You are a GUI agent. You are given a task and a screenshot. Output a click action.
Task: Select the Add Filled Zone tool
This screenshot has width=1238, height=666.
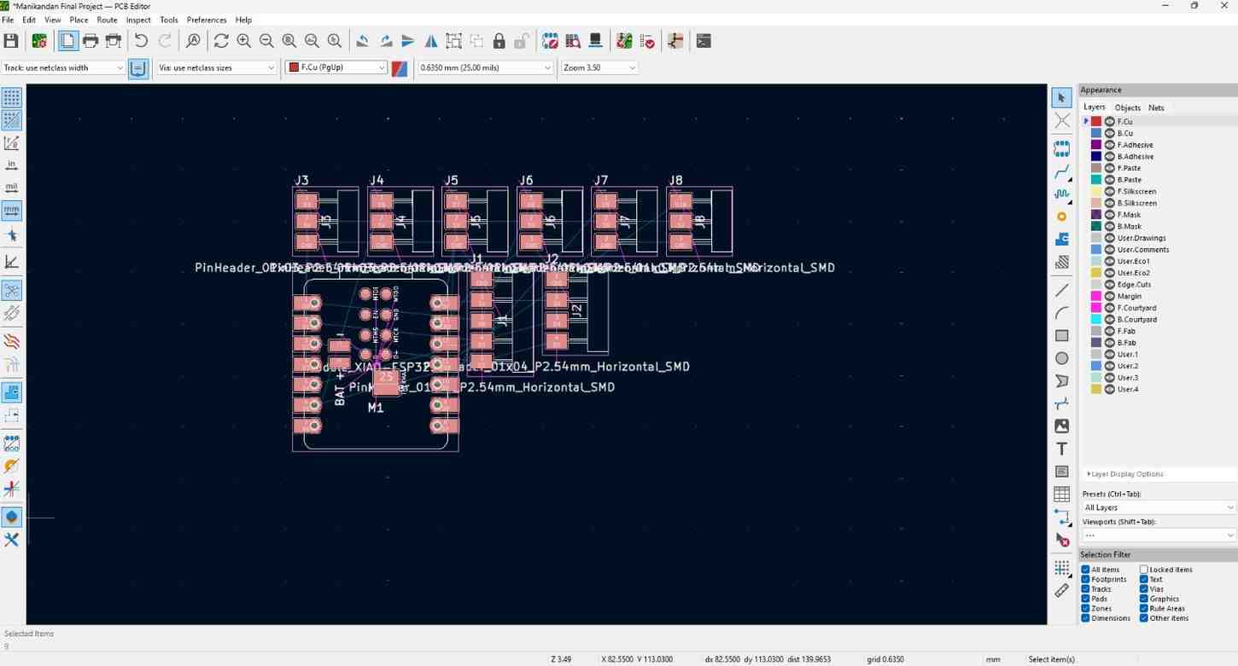point(1062,240)
